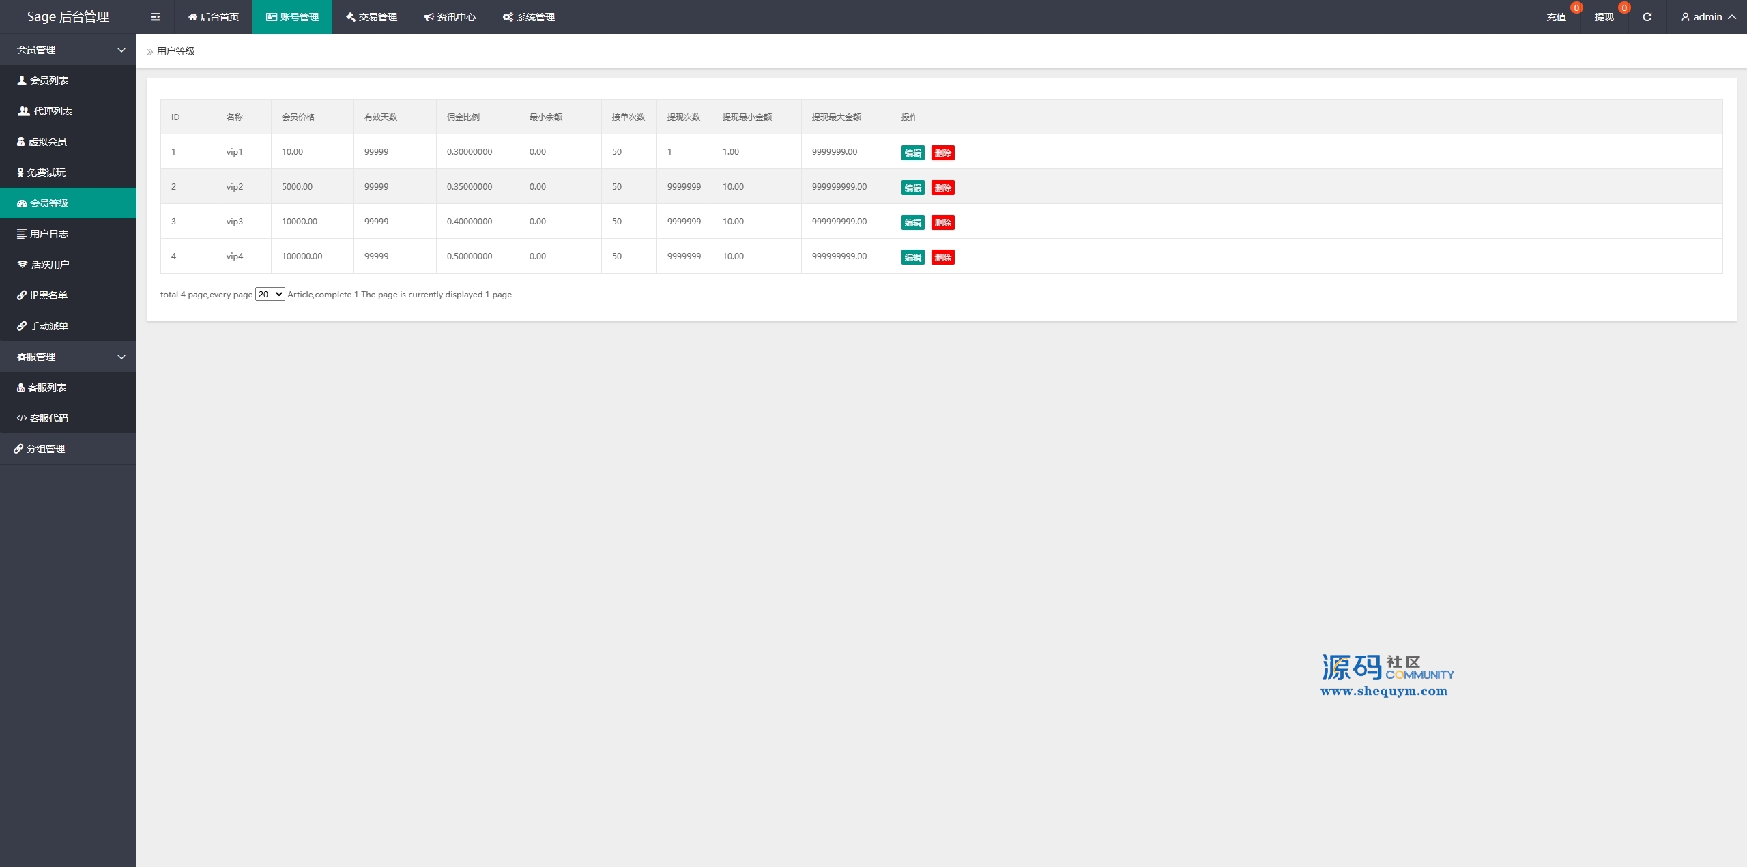This screenshot has width=1747, height=867.
Task: Open 代理列表 sidebar item
Action: click(53, 111)
